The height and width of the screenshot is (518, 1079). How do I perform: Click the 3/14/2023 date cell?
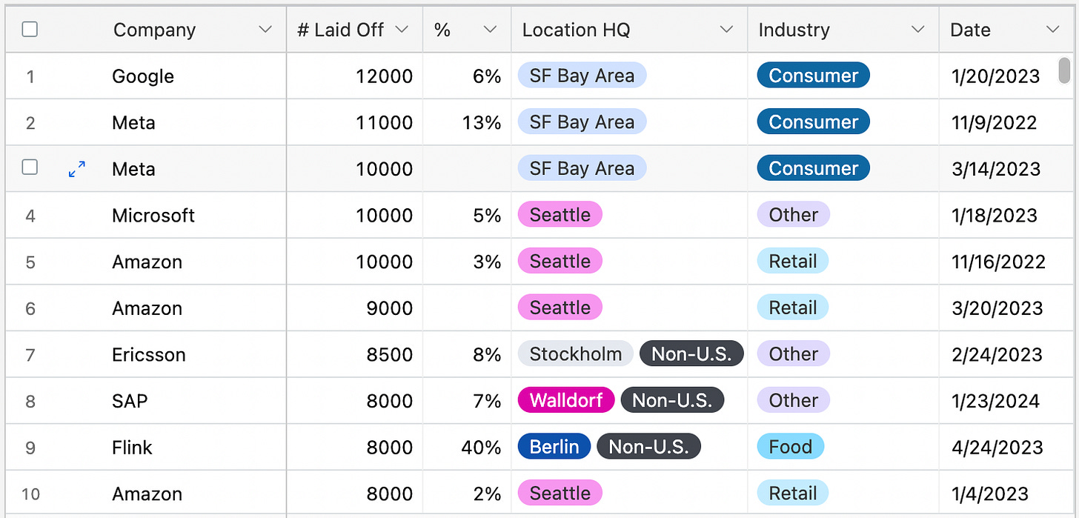996,169
